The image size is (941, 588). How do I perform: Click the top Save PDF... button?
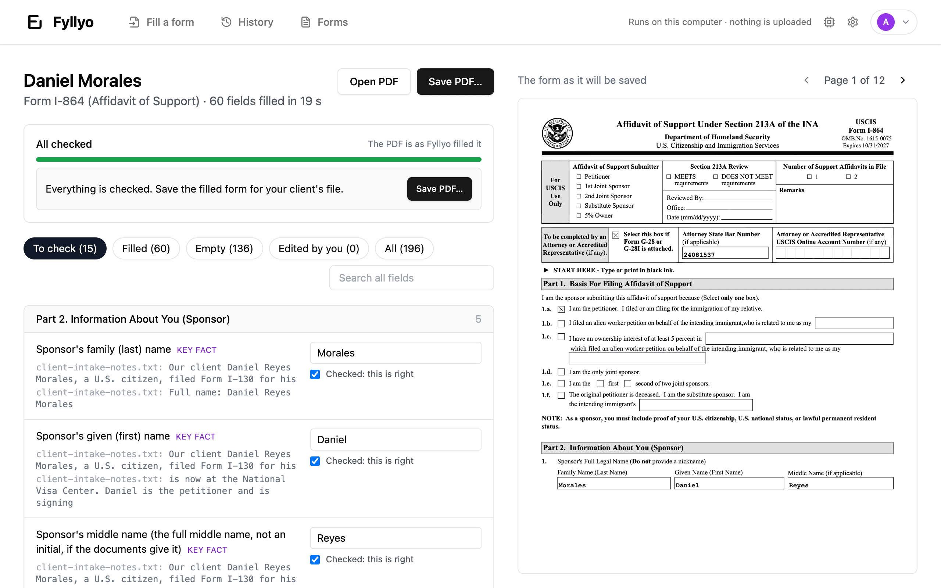455,82
